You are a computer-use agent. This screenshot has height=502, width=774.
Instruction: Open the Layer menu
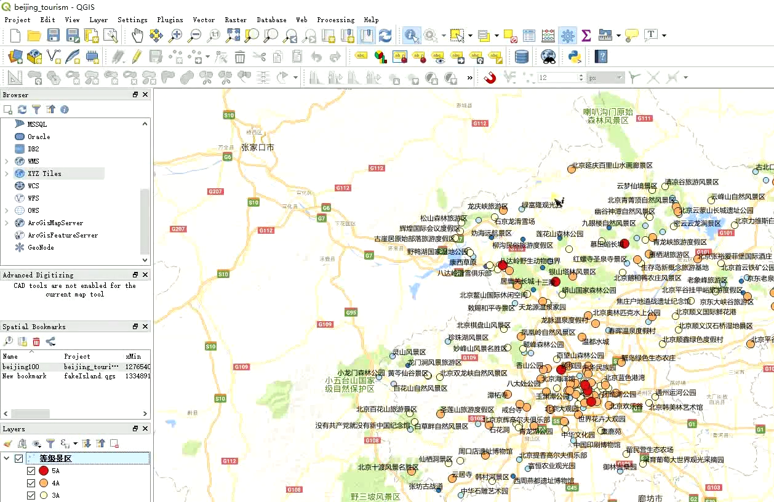[98, 20]
